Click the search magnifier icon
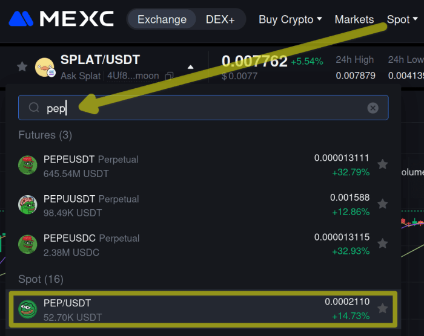The height and width of the screenshot is (336, 424). (34, 108)
